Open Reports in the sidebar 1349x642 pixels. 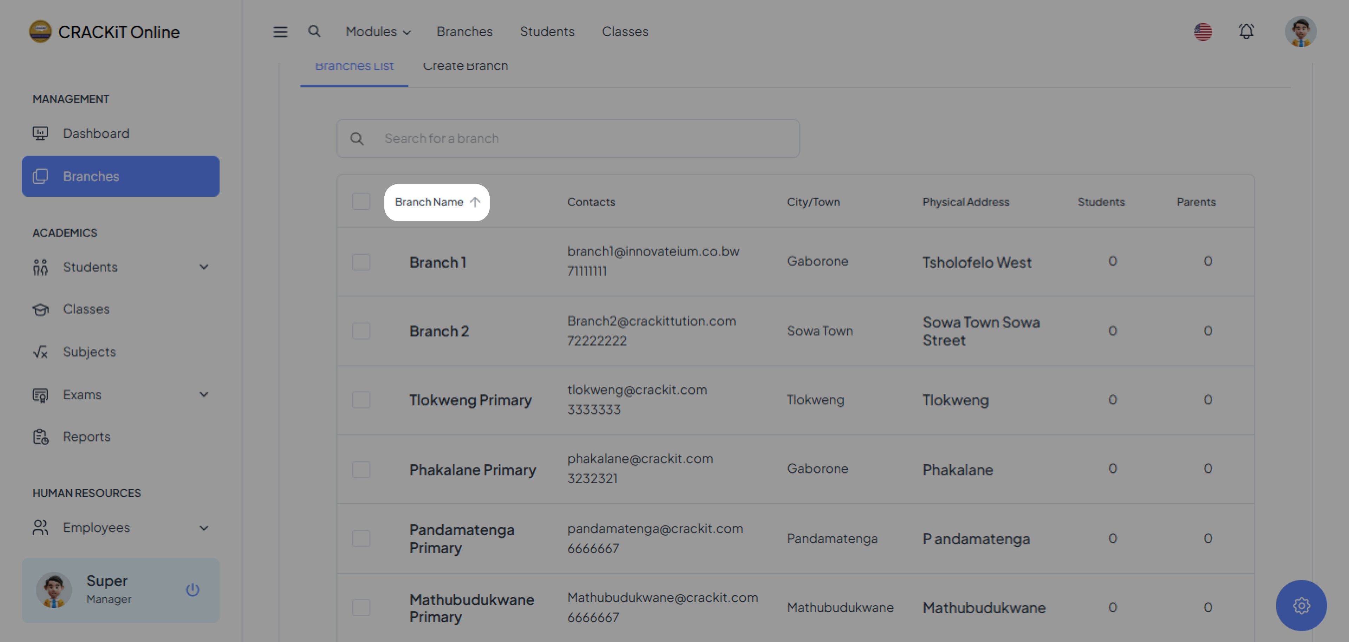(x=86, y=437)
